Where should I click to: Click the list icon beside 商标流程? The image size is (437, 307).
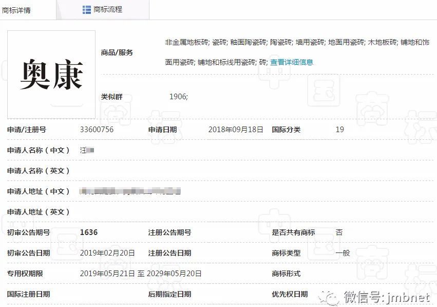click(x=87, y=9)
